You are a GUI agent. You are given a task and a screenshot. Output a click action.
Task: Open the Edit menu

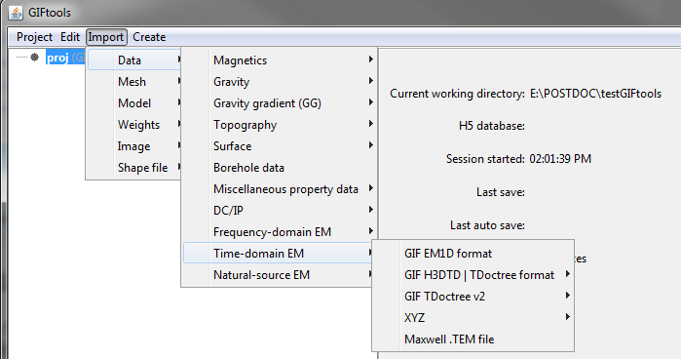pos(70,37)
